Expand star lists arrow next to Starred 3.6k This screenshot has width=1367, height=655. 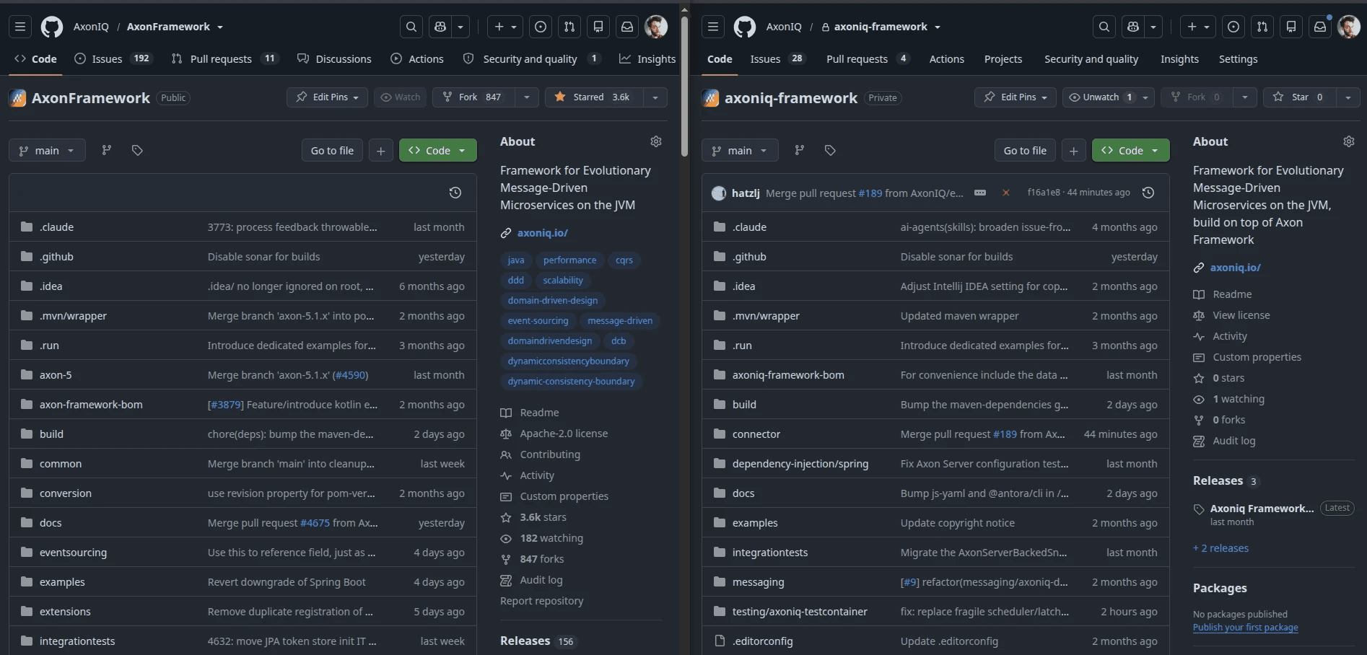(655, 97)
